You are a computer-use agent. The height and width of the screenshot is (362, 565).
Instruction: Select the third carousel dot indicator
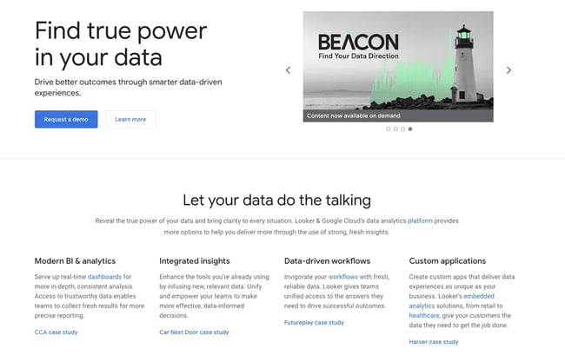[402, 128]
